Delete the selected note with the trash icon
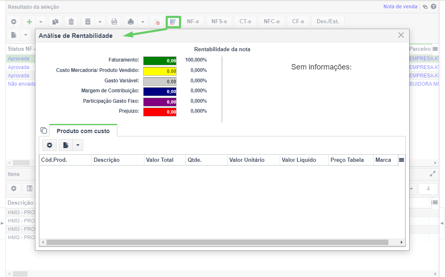Image resolution: width=445 pixels, height=277 pixels. coord(71,22)
